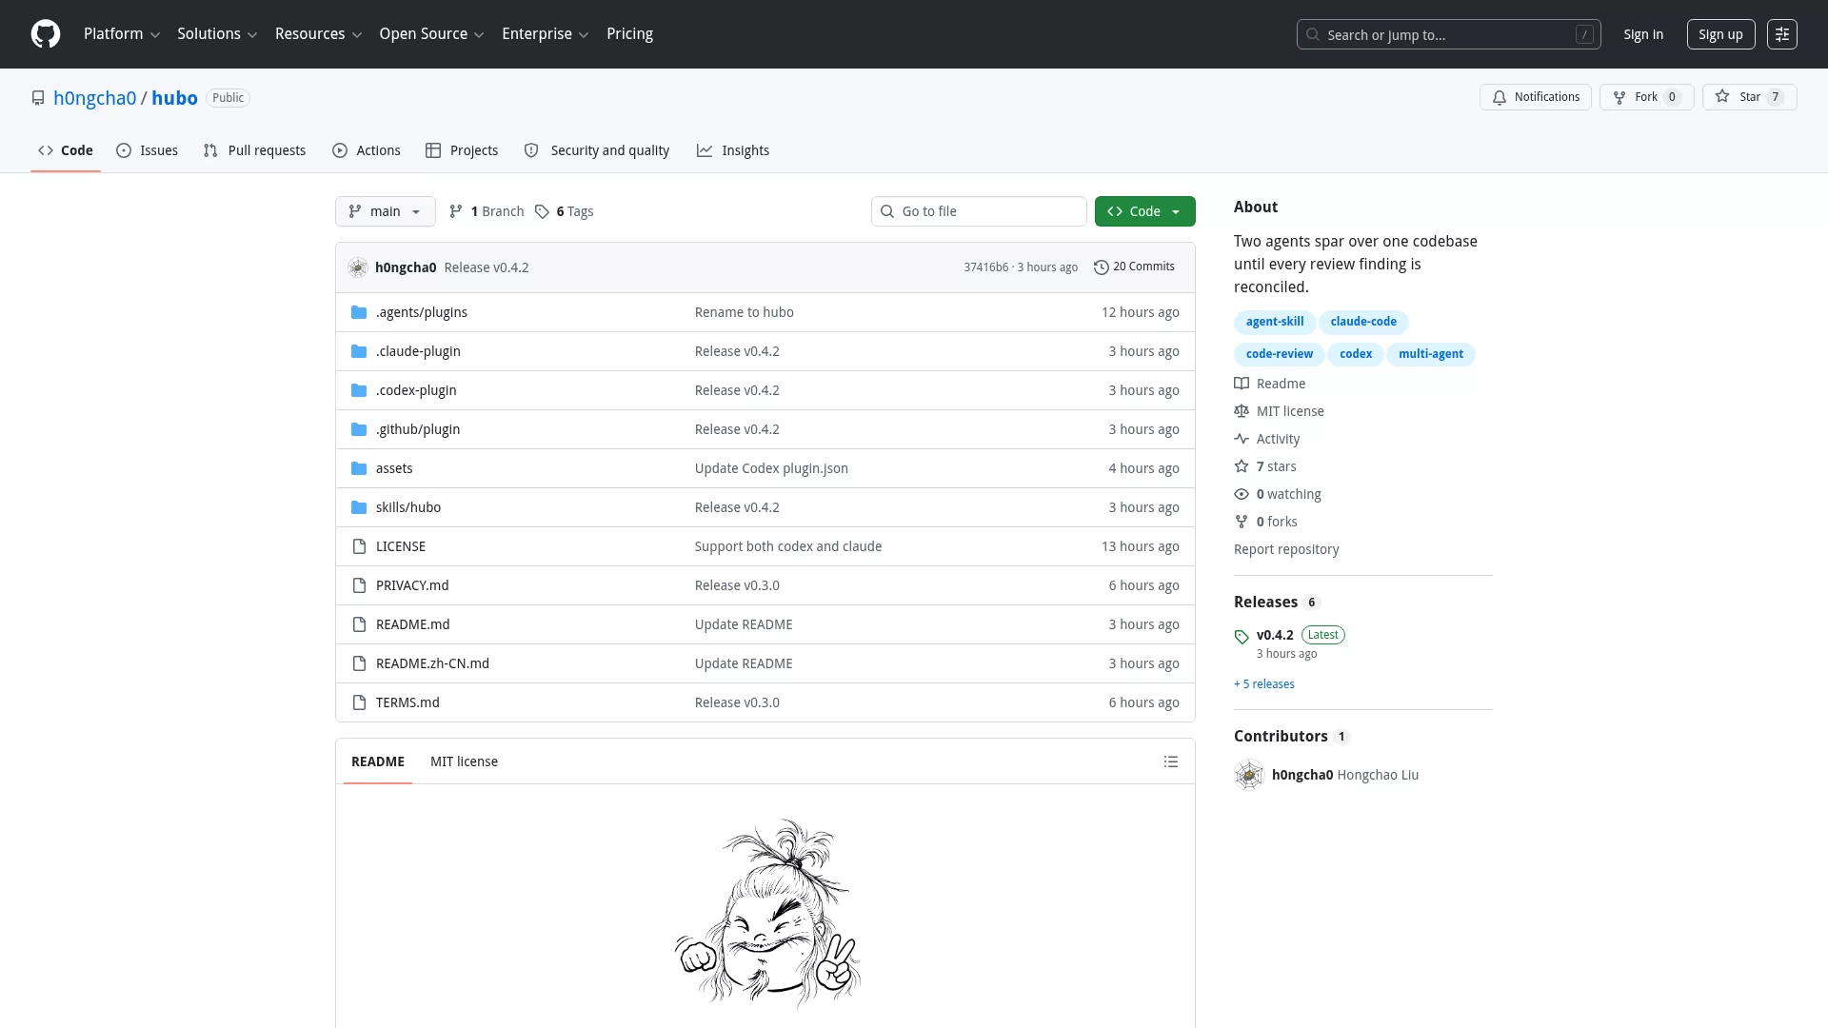Click the star icon beside 7 stars

1242,466
